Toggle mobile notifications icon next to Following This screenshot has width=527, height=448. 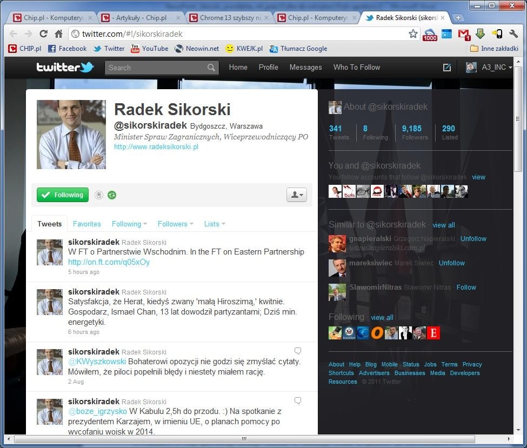(98, 195)
